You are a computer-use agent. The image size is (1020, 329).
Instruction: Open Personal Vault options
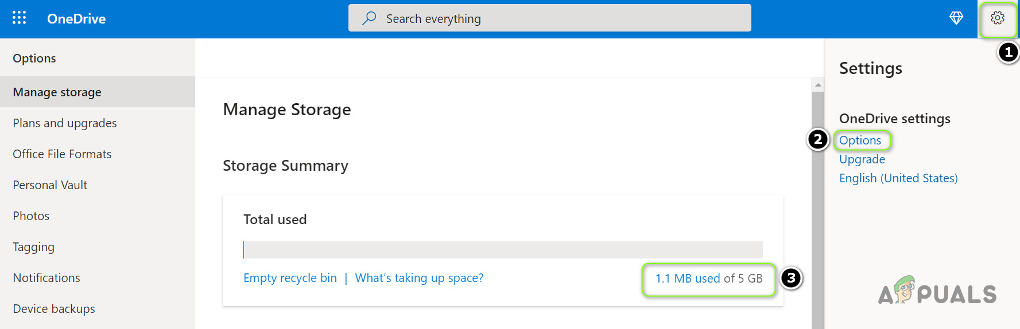pos(50,185)
